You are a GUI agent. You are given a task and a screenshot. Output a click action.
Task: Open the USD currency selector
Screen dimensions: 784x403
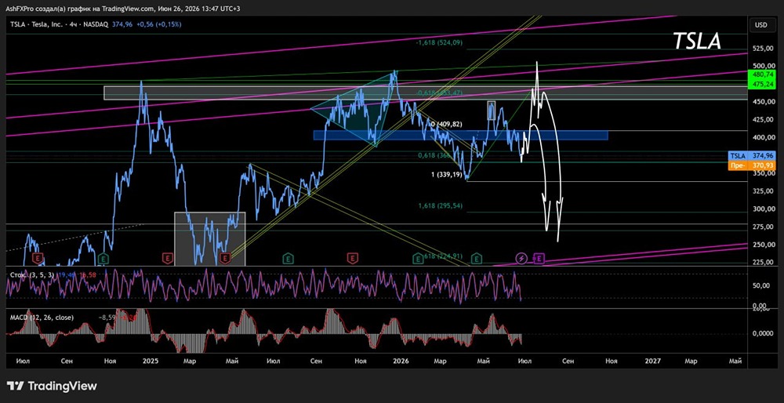pyautogui.click(x=760, y=24)
